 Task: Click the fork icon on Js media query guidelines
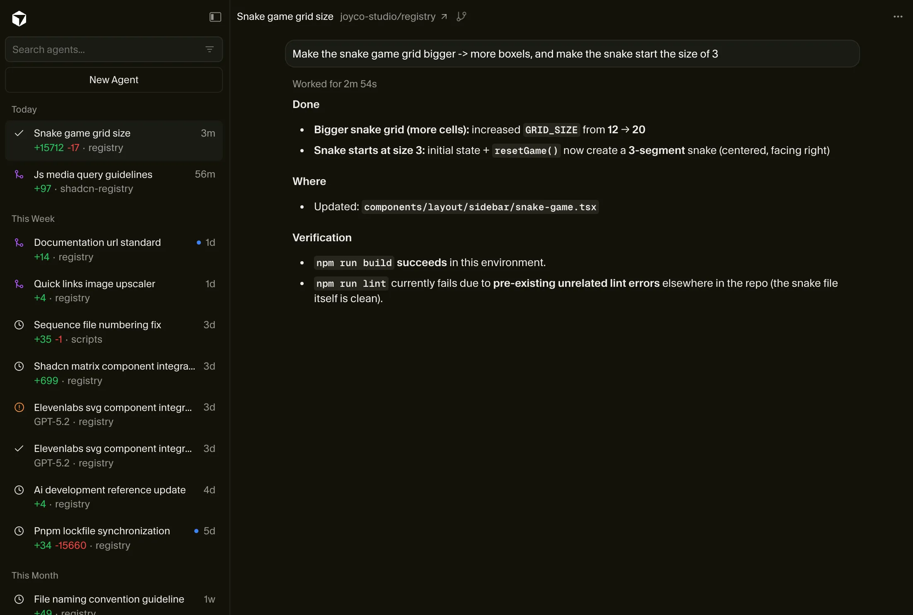point(19,174)
